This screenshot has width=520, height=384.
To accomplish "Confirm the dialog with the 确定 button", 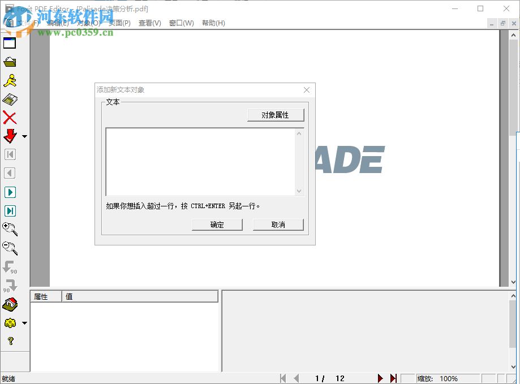I will pyautogui.click(x=217, y=225).
